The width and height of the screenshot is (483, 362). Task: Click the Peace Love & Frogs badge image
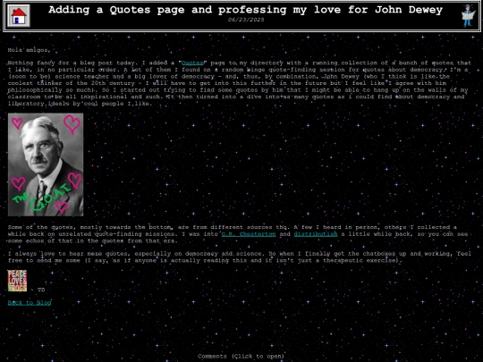[x=17, y=281]
